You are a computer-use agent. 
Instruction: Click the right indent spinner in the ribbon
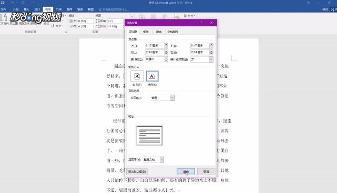click(94, 26)
